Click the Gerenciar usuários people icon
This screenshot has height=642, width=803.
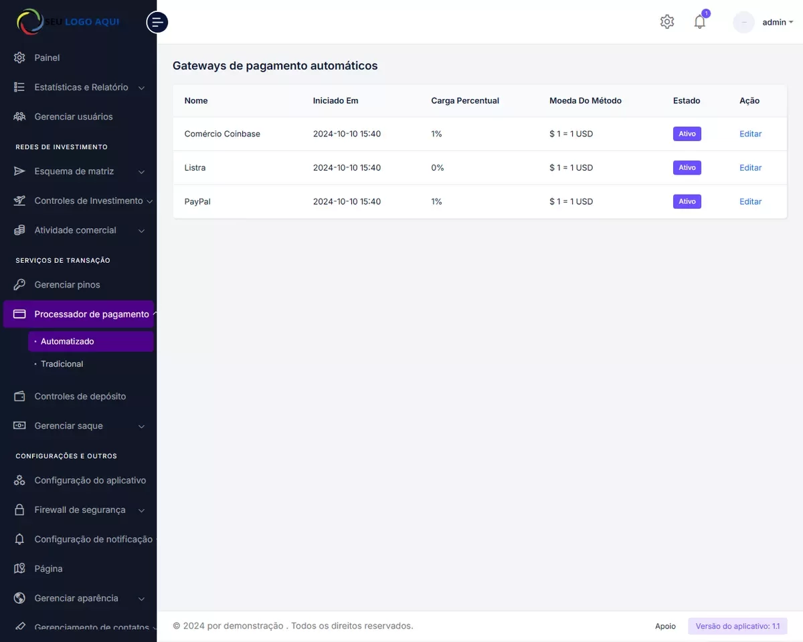point(20,117)
